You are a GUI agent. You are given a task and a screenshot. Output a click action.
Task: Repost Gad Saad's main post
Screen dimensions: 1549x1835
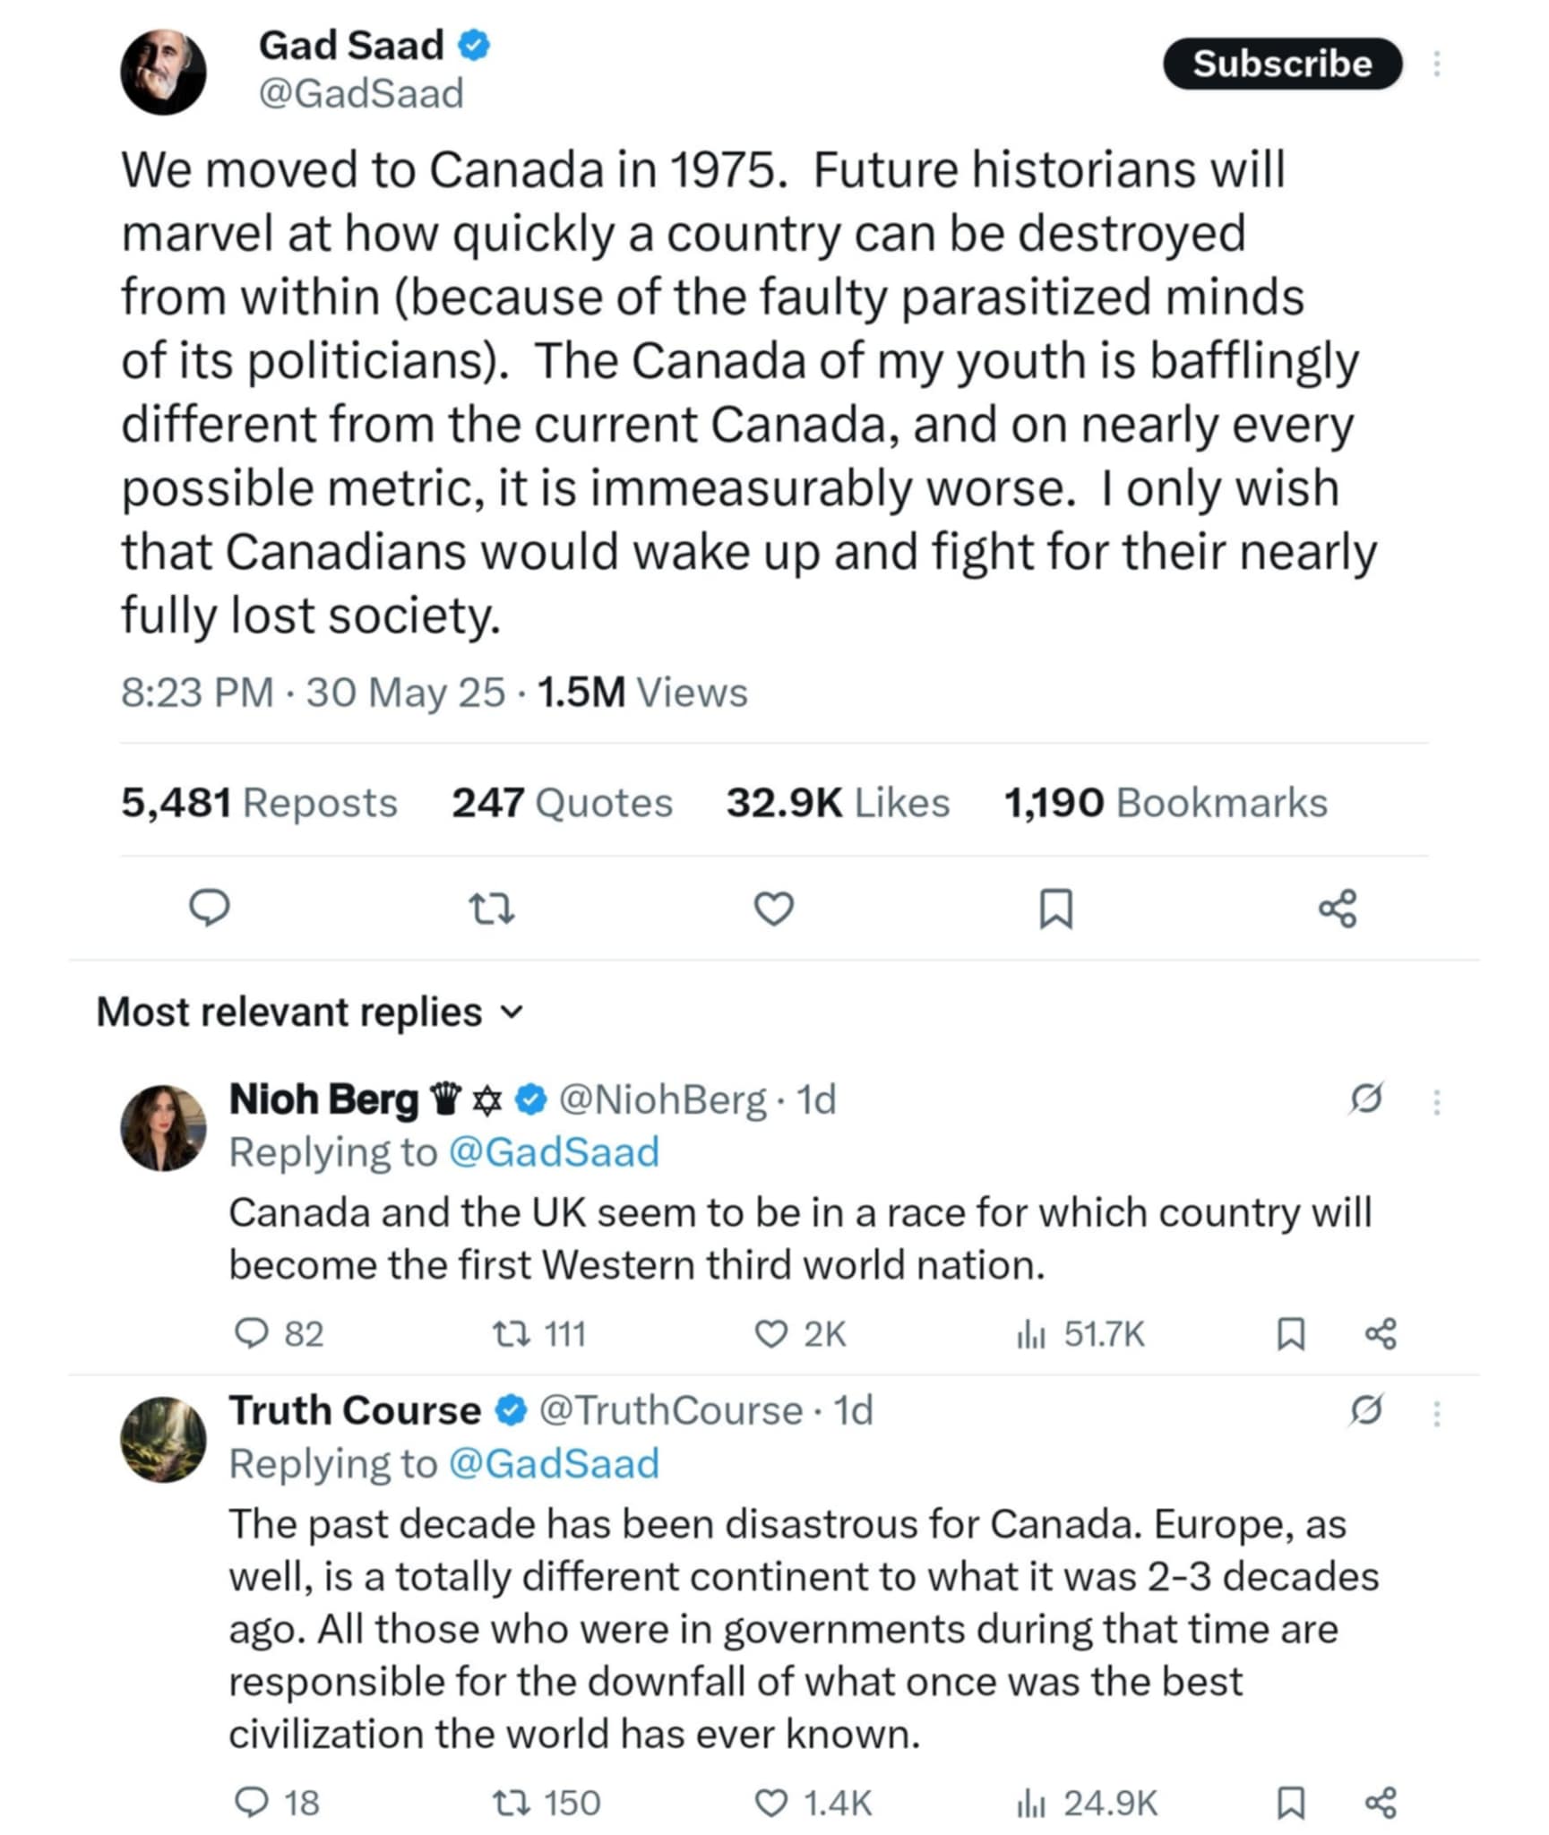coord(492,908)
